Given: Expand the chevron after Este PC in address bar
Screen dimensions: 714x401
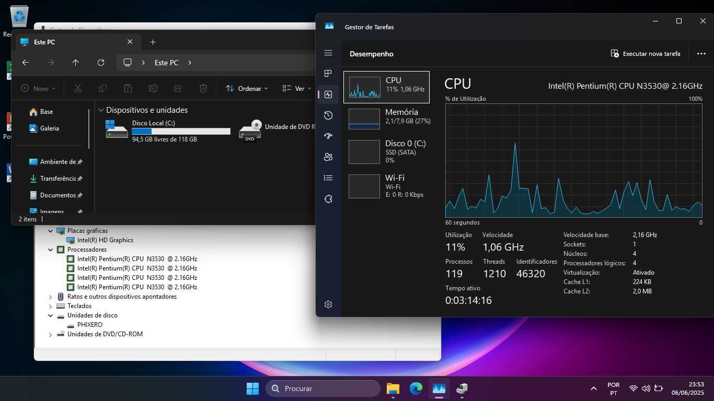Looking at the screenshot, I should 190,63.
